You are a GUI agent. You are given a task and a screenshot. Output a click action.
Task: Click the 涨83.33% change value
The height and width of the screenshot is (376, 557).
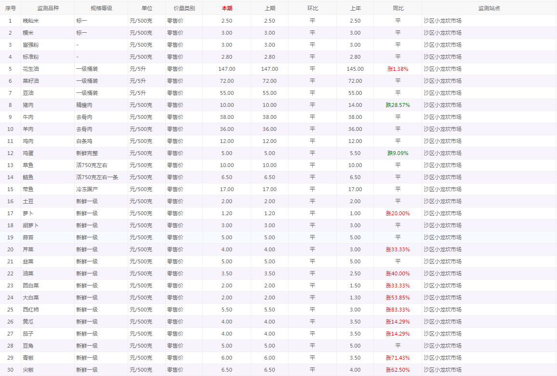point(398,310)
